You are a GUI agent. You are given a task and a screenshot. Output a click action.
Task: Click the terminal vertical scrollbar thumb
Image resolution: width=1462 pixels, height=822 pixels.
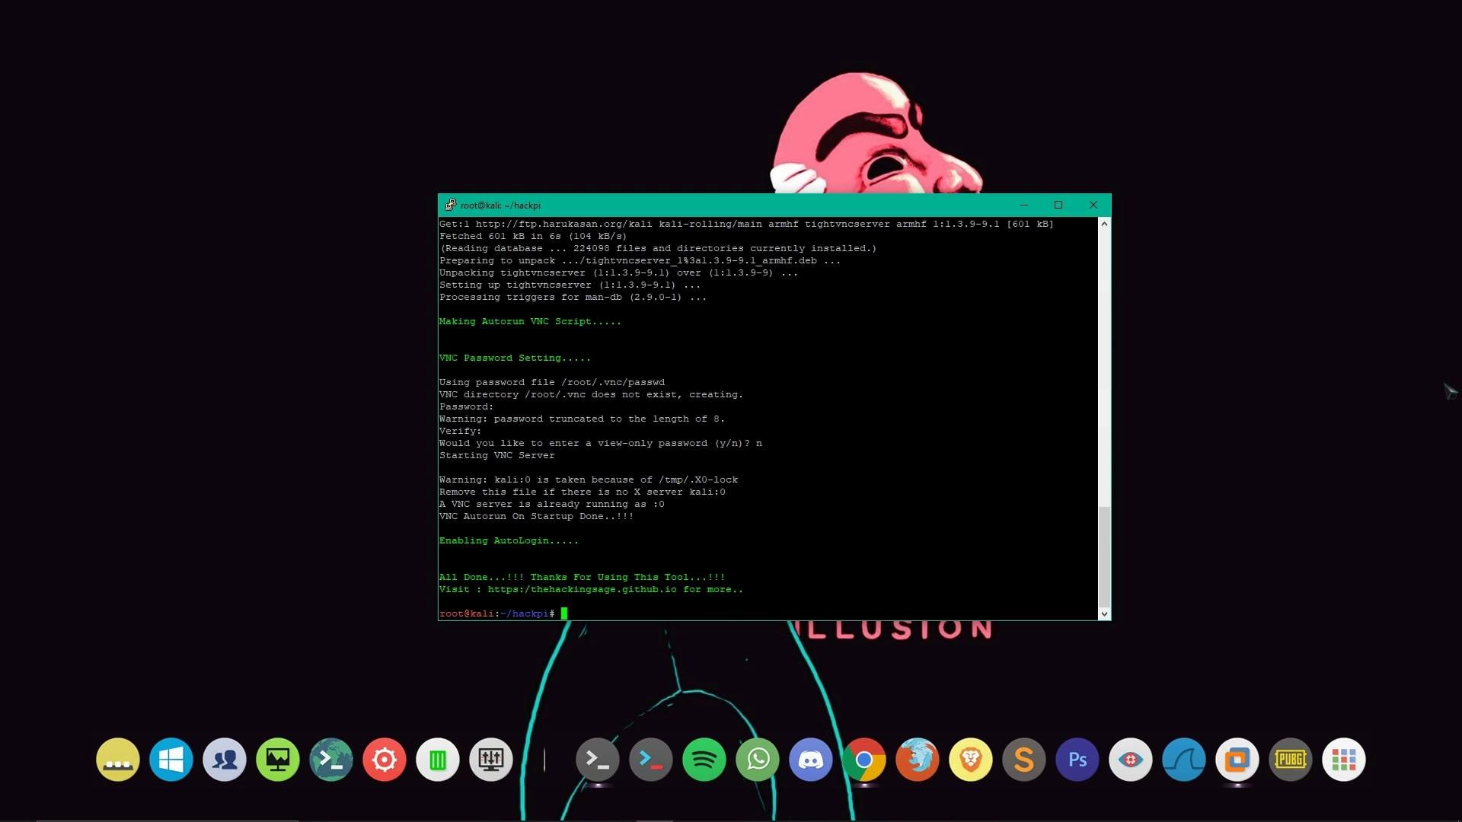1104,556
